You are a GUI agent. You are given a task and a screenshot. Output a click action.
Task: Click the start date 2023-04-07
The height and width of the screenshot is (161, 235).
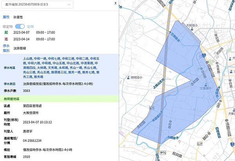(x=22, y=33)
